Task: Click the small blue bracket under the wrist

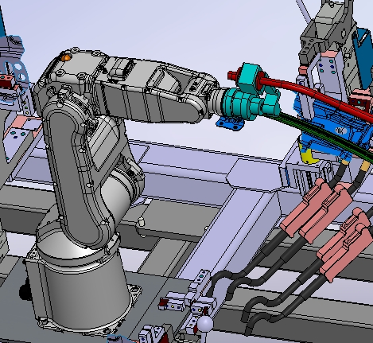Action: pos(230,123)
